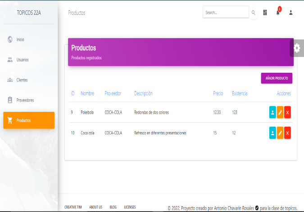Click 'Refresco en diferentes presentaciones' description

pos(160,133)
